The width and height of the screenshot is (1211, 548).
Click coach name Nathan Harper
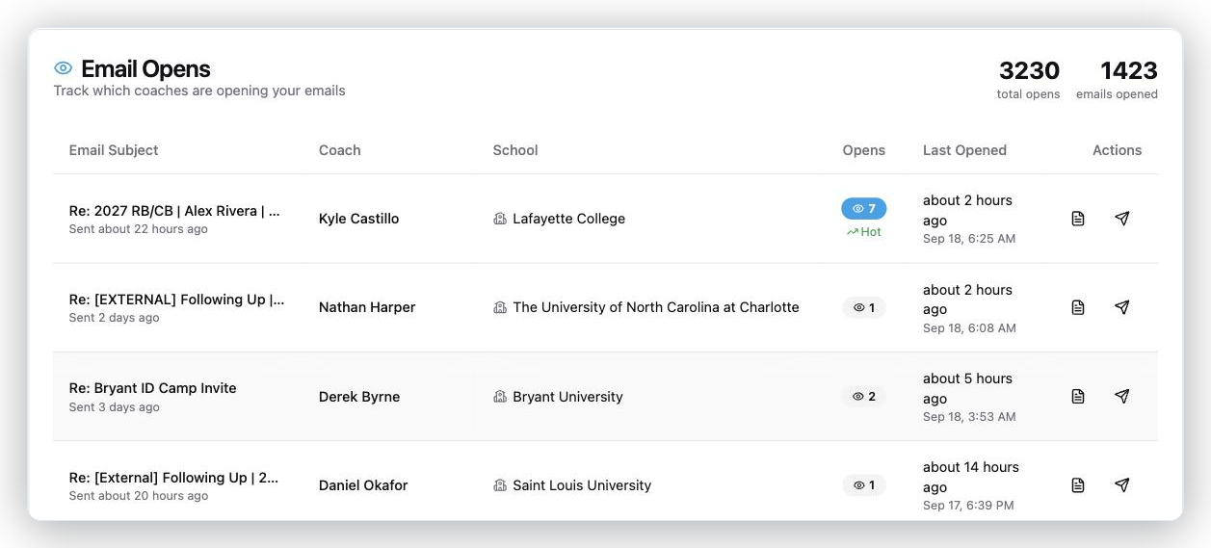[367, 307]
